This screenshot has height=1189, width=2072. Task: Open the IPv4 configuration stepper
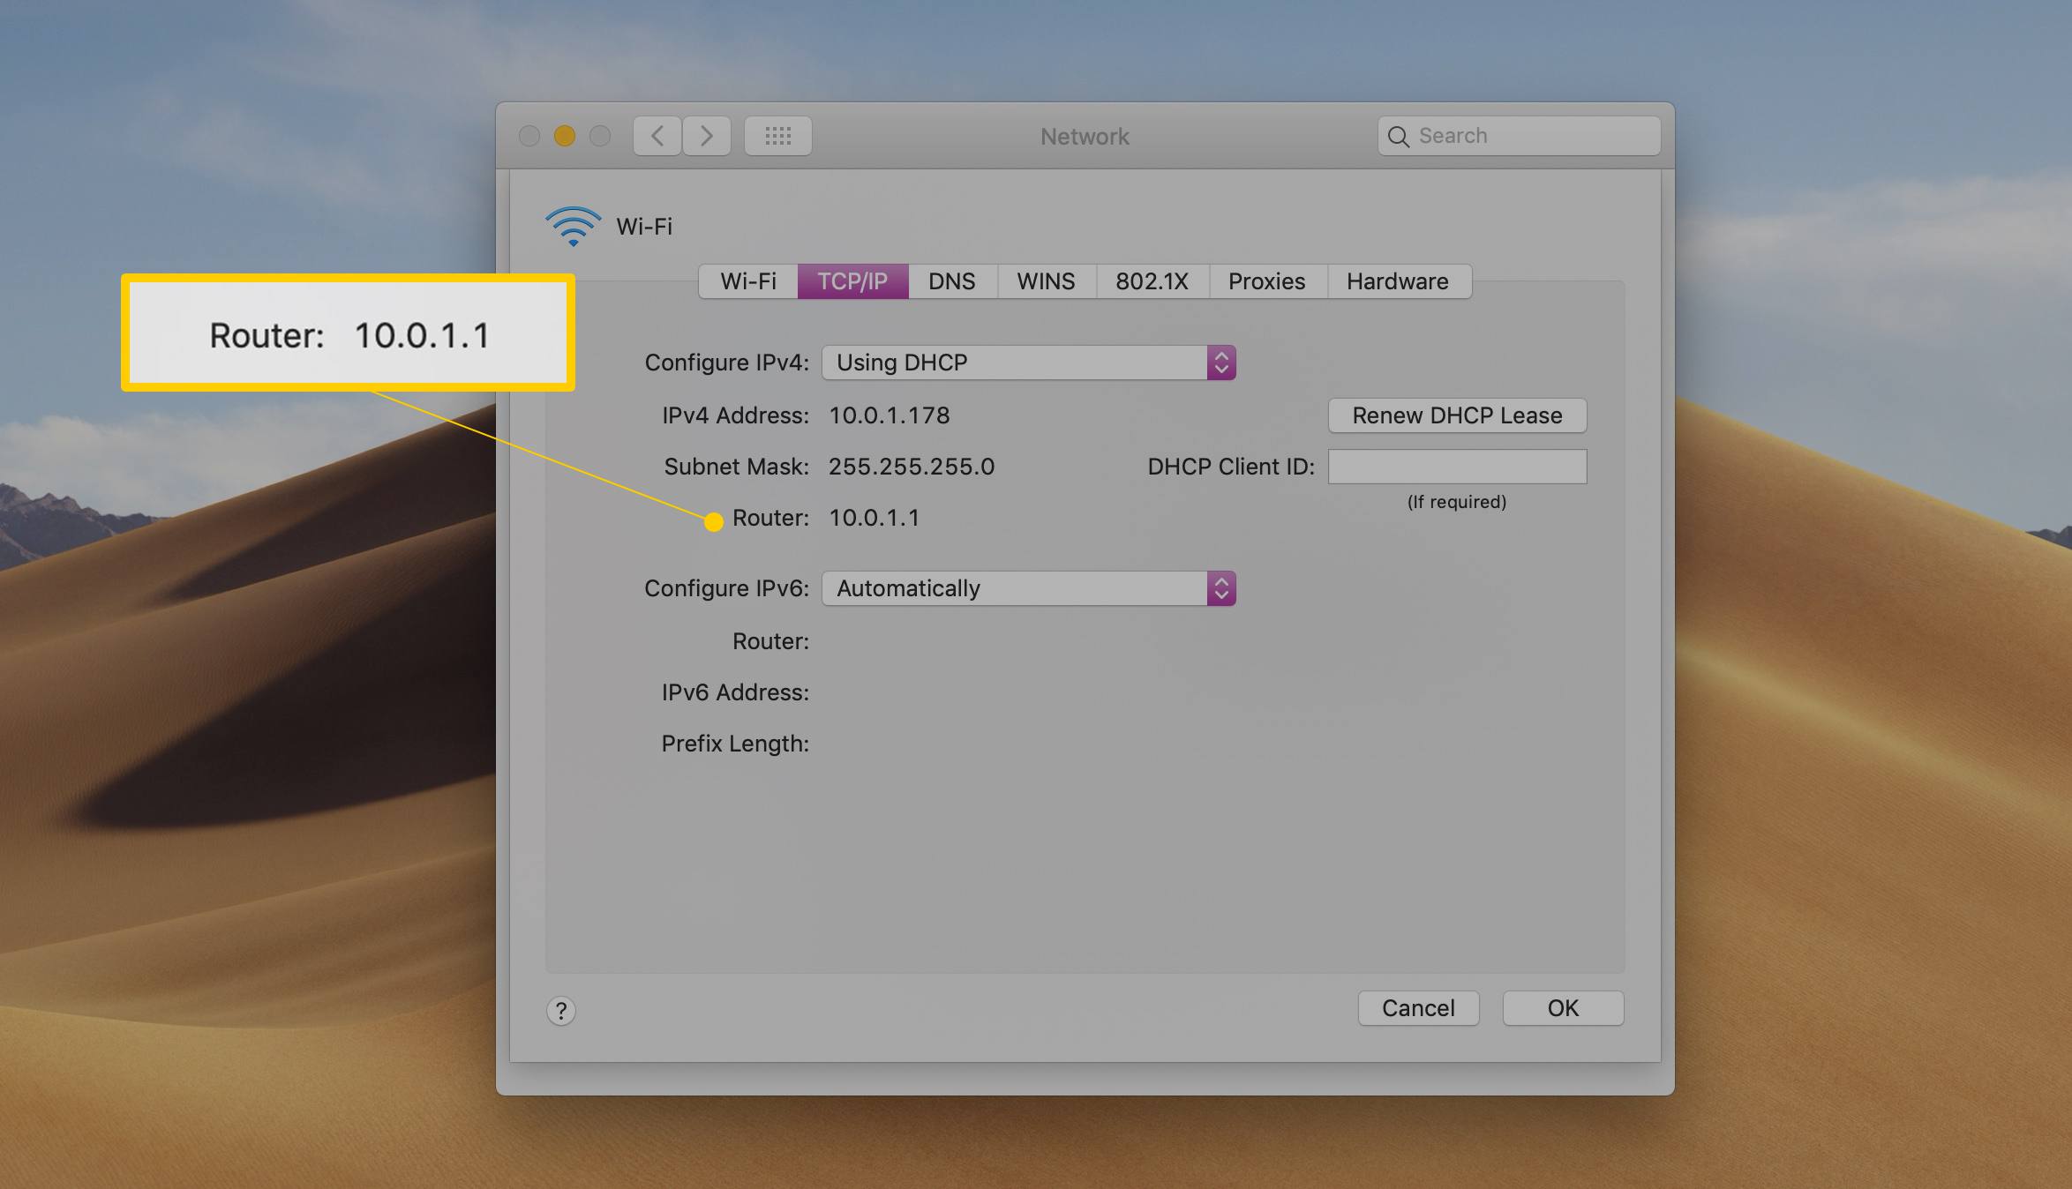(1220, 360)
